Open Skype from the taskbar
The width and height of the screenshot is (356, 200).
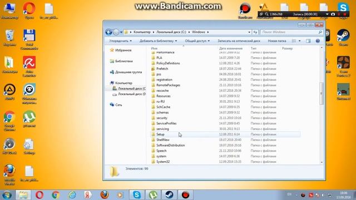(x=137, y=195)
